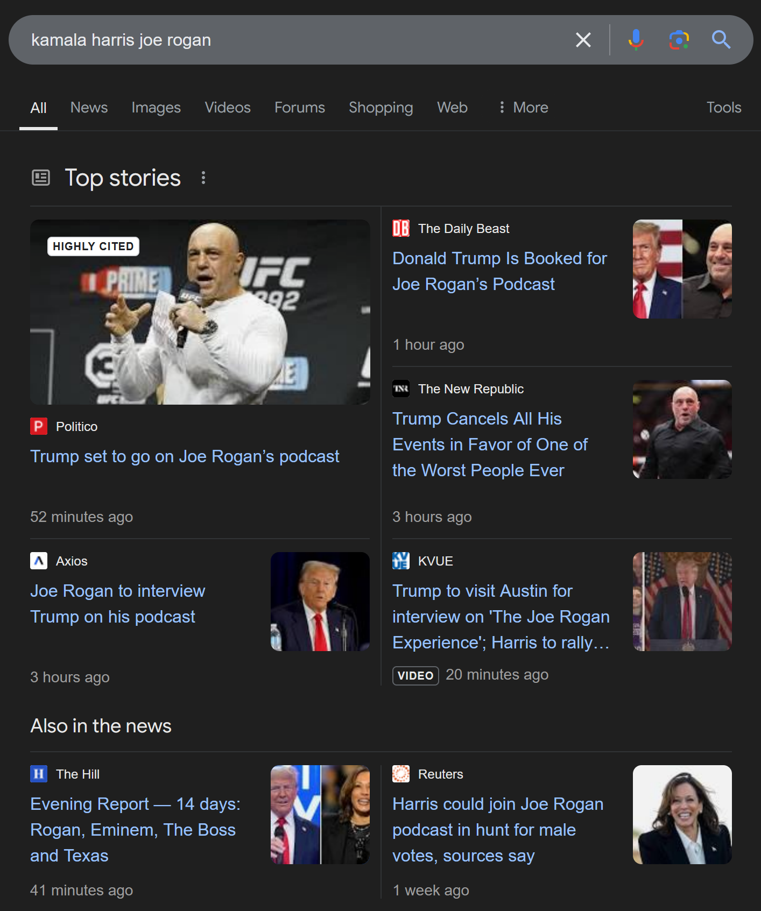The height and width of the screenshot is (911, 761).
Task: Open the Top stories three-dot options
Action: pyautogui.click(x=203, y=178)
